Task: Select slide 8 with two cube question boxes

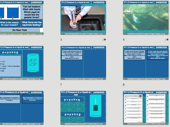Action: tap(146, 63)
